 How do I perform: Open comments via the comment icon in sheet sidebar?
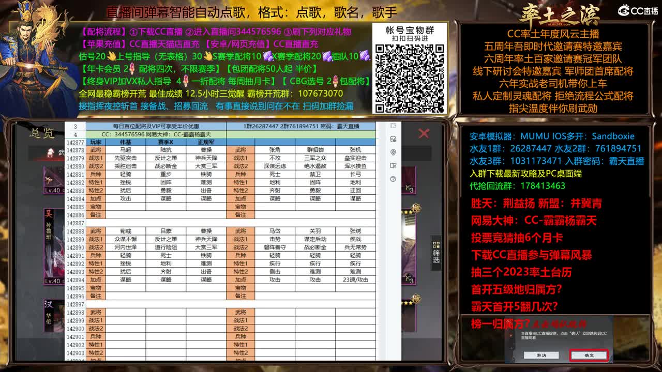394,126
